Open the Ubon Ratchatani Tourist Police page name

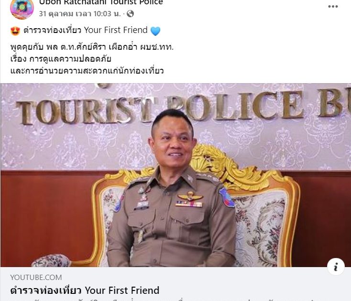[x=101, y=2]
